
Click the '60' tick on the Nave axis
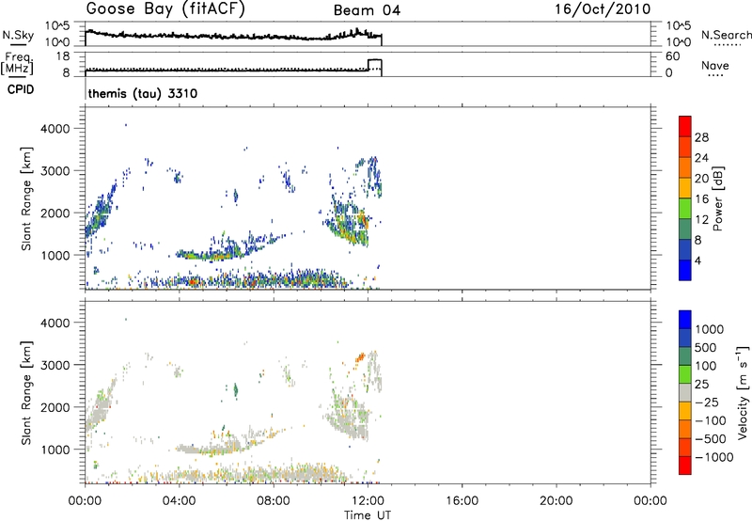[672, 56]
